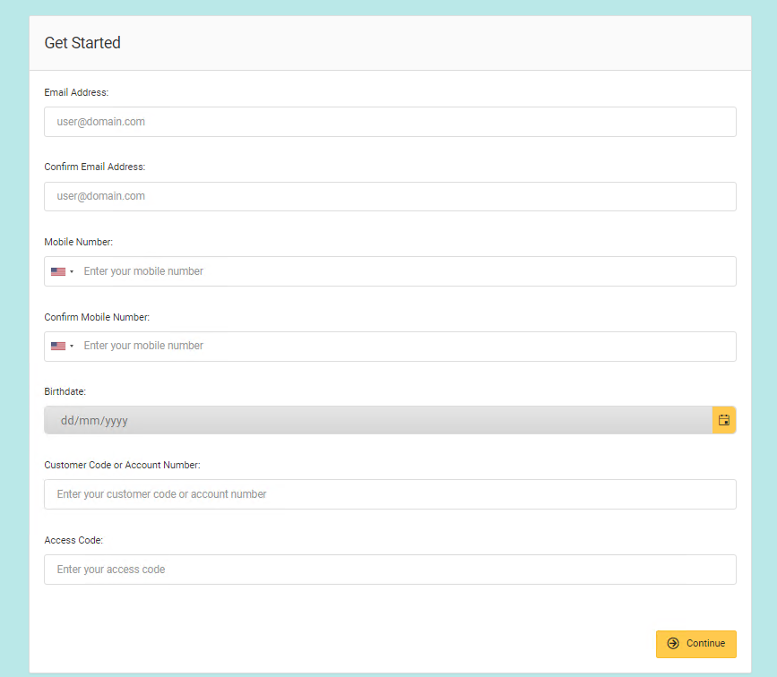The image size is (777, 677).
Task: Click the "Get Started" heading
Action: [82, 43]
